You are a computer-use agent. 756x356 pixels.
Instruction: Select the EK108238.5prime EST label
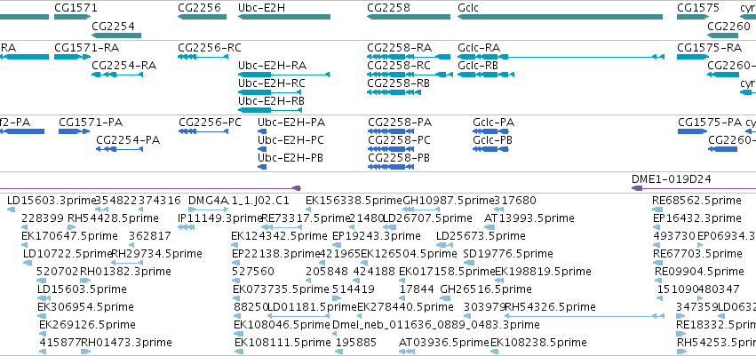tap(538, 343)
